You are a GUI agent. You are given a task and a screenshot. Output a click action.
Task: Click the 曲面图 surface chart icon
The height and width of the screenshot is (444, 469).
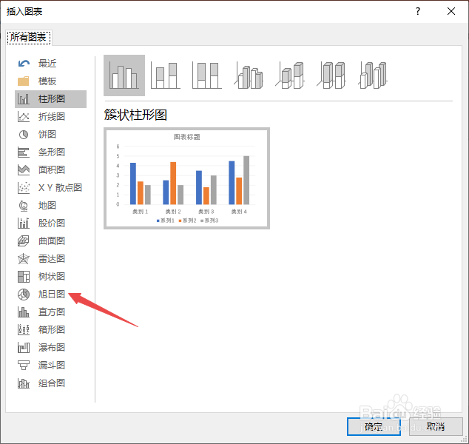24,240
